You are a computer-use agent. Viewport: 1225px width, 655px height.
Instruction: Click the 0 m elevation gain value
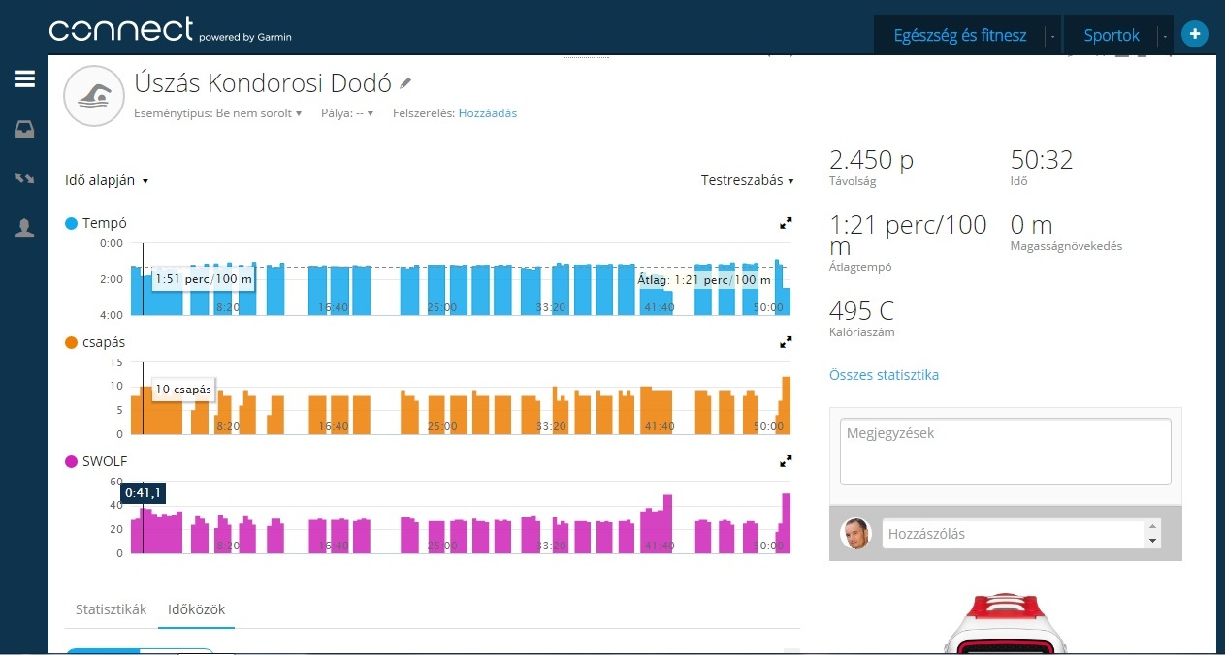(1032, 225)
